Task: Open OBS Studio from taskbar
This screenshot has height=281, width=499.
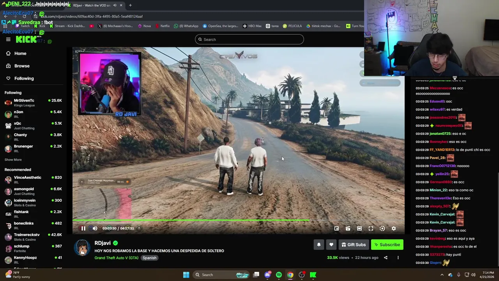Action: tap(302, 275)
